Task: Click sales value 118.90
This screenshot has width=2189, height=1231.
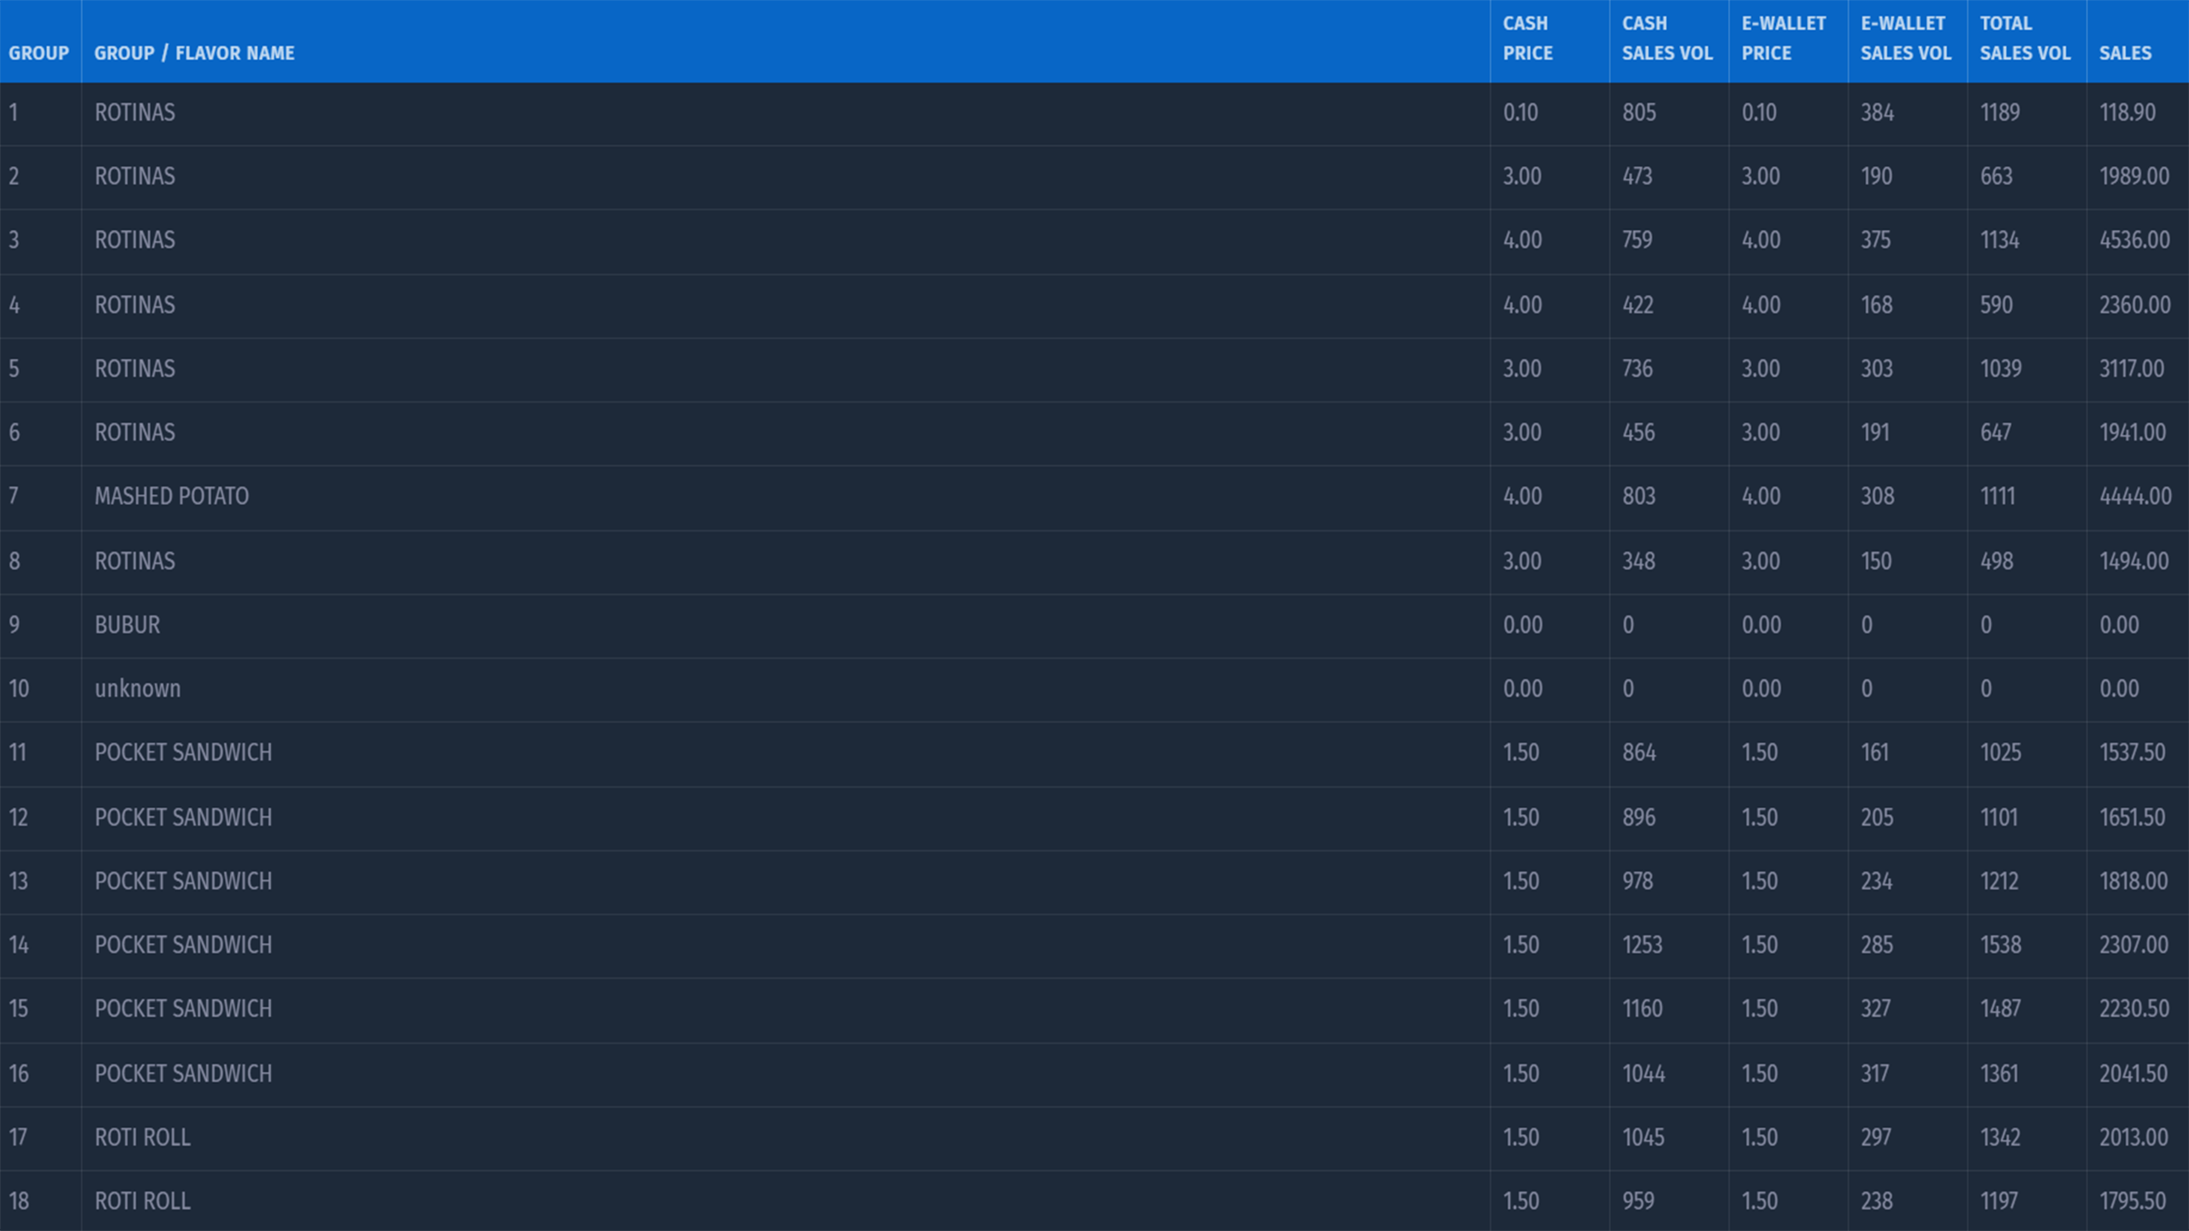Action: 2127,113
